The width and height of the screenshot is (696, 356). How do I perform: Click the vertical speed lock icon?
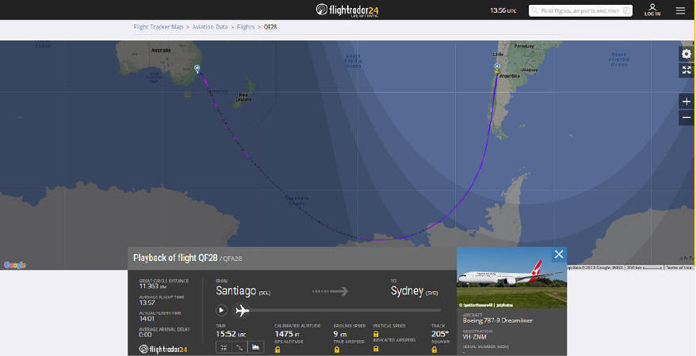point(376,334)
